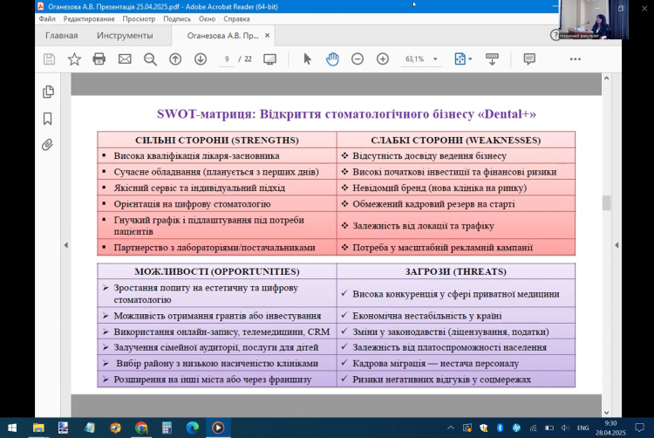Image resolution: width=654 pixels, height=438 pixels.
Task: Click the vertical scrollbar thumb
Action: [x=607, y=203]
